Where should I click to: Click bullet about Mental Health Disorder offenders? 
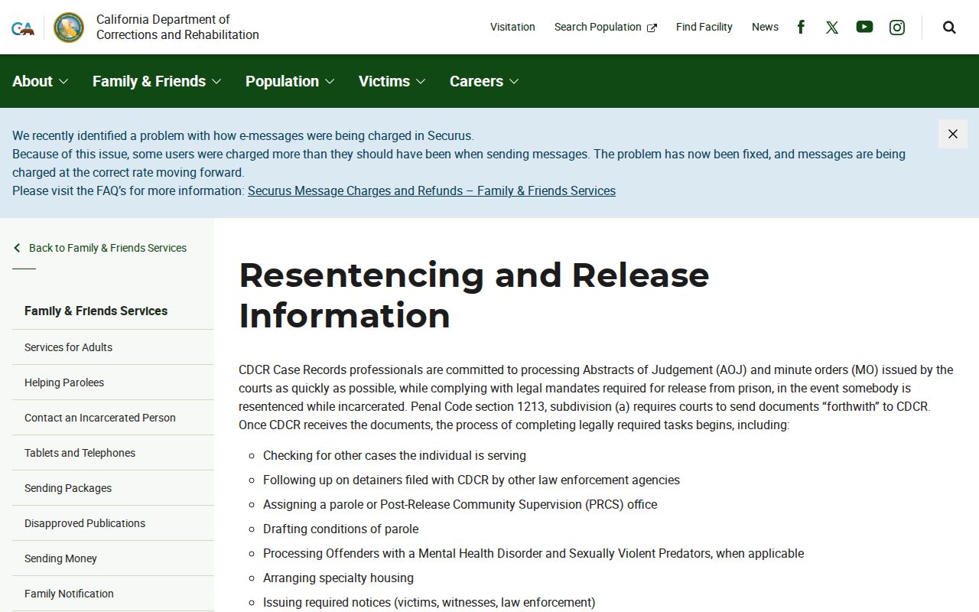(x=534, y=553)
